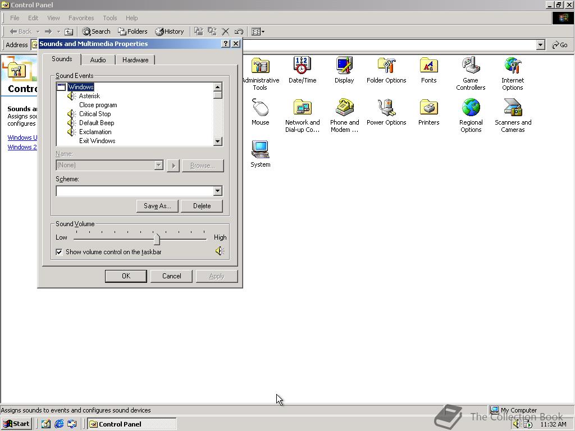575x431 pixels.
Task: Click the Search toolbar button
Action: coord(96,31)
